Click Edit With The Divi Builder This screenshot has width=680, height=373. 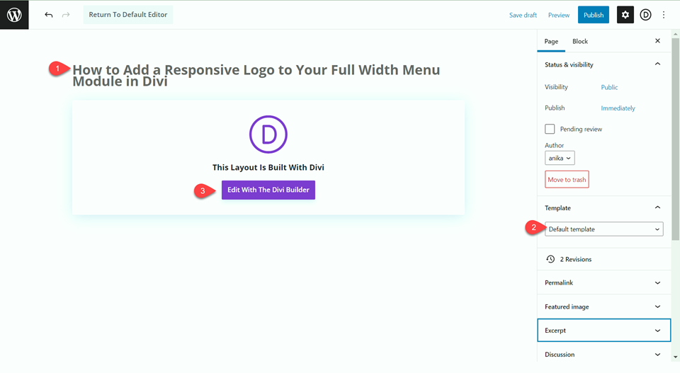268,190
